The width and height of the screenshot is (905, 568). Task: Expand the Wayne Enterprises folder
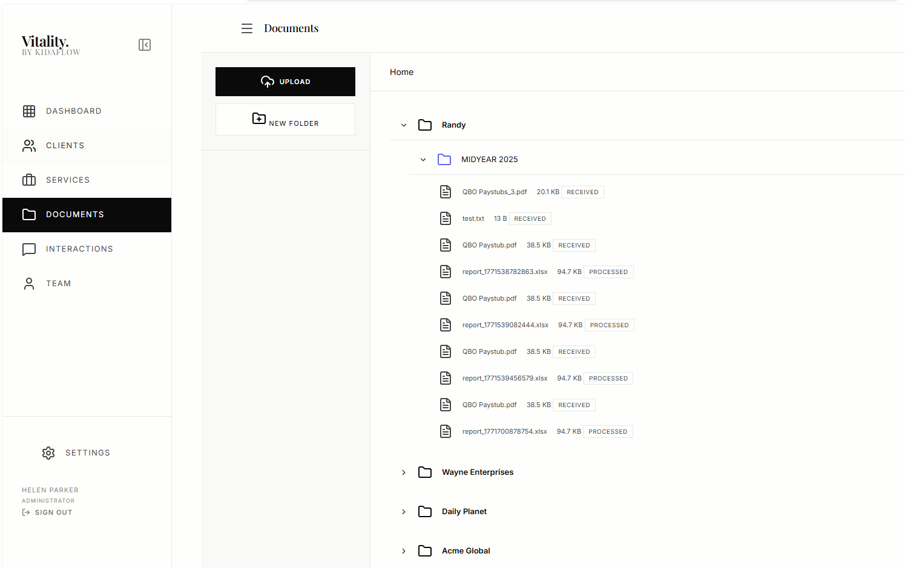click(404, 472)
